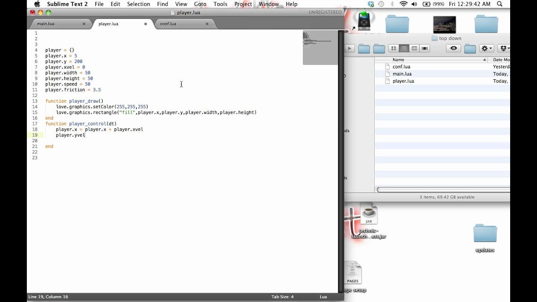Open Lua syntax selector in status bar

323,297
